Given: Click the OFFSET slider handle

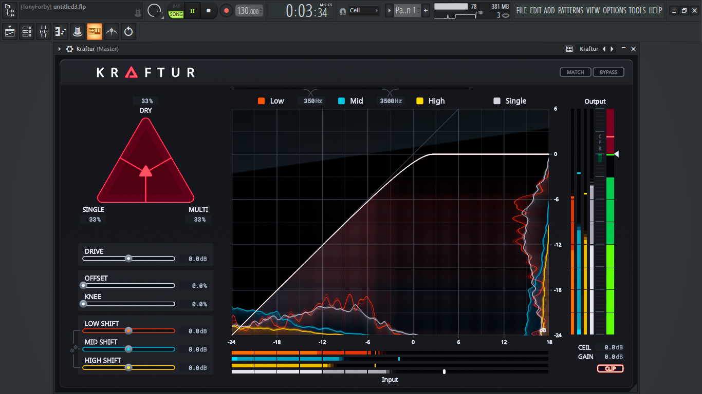Looking at the screenshot, I should tap(83, 285).
